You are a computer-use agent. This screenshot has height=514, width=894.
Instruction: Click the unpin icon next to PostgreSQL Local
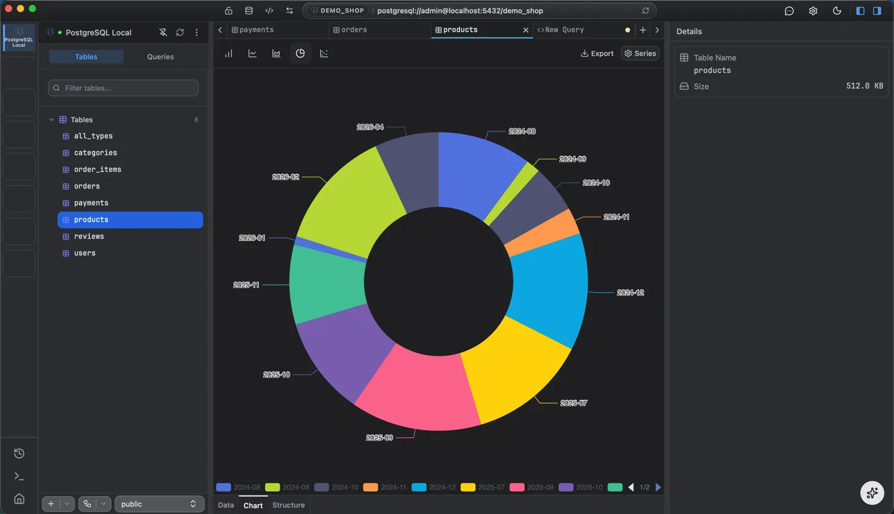point(163,32)
